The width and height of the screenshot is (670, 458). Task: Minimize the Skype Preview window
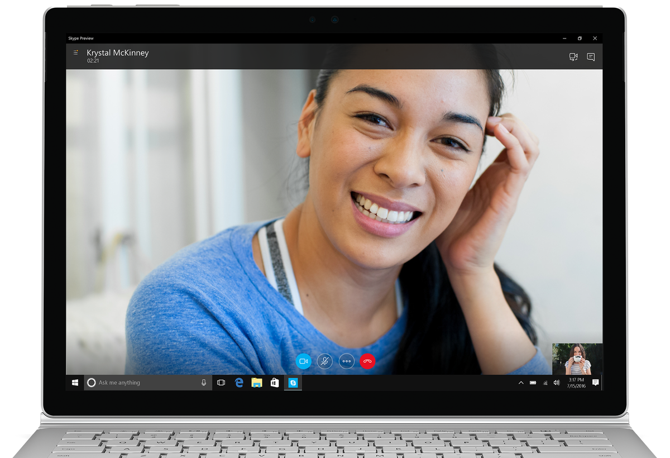point(565,39)
